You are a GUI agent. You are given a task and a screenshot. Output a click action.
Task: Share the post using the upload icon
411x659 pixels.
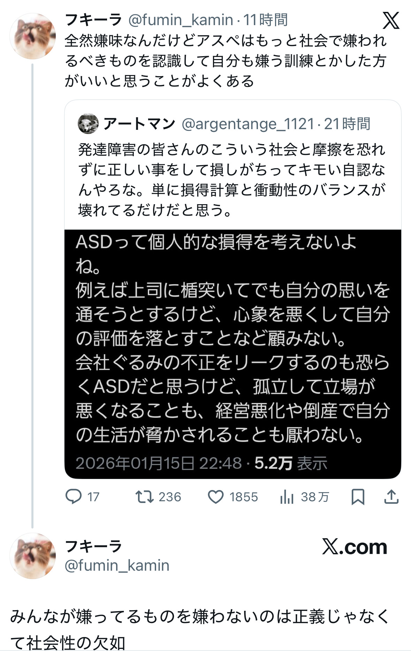coord(391,497)
